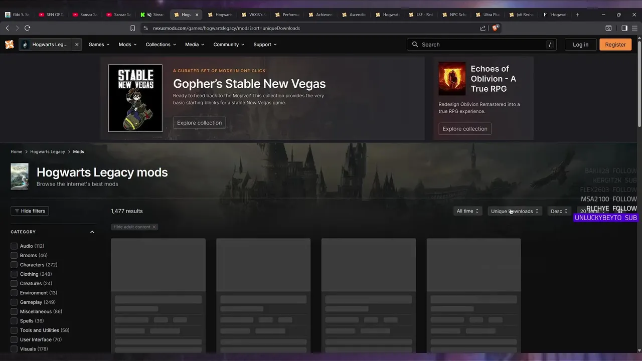Switch to the Performance browser tab
The height and width of the screenshot is (361, 642).
pyautogui.click(x=288, y=15)
